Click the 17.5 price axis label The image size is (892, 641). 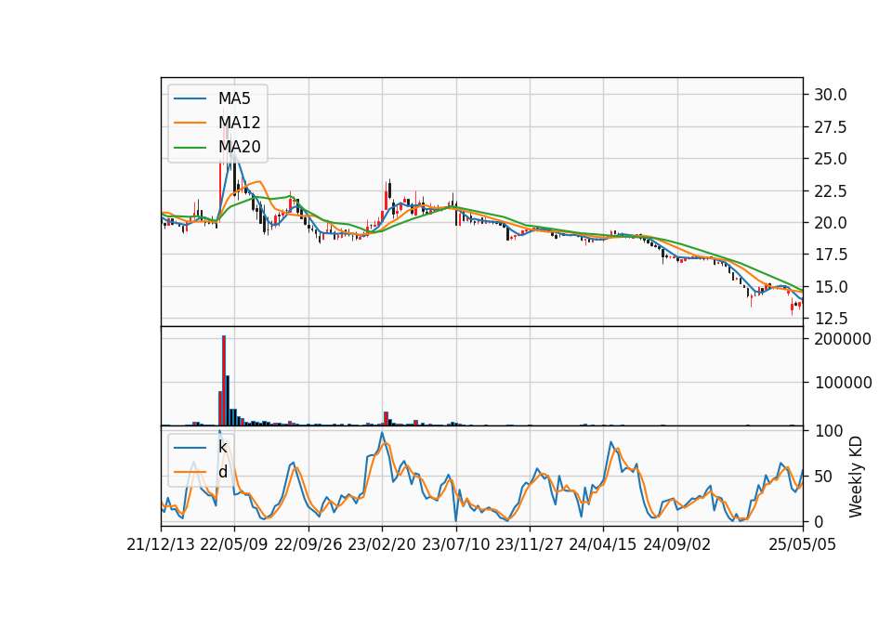point(830,255)
